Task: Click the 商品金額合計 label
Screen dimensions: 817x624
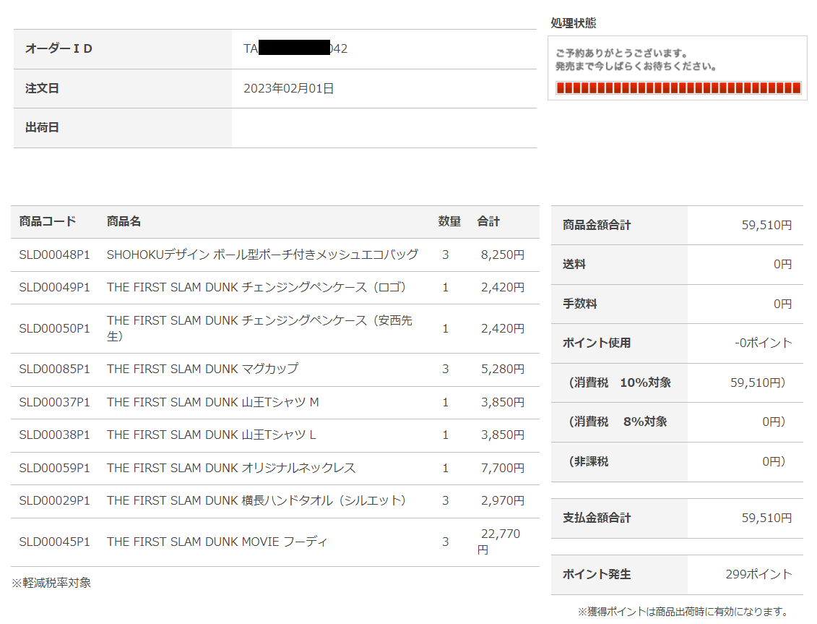Action: [x=597, y=225]
